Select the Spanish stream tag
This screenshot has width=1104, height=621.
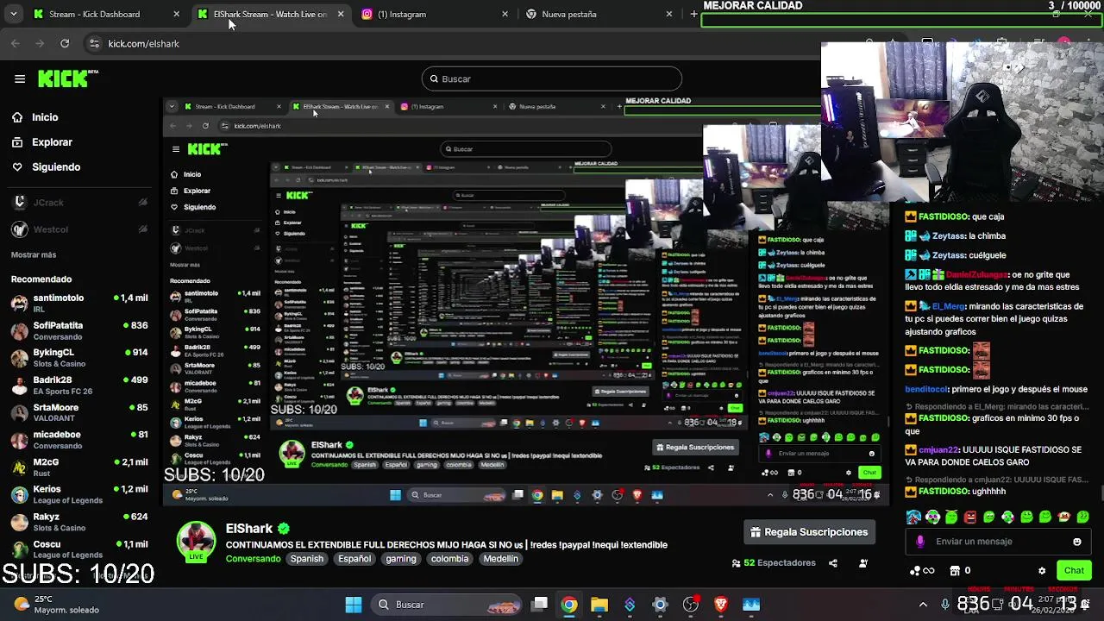pyautogui.click(x=306, y=559)
